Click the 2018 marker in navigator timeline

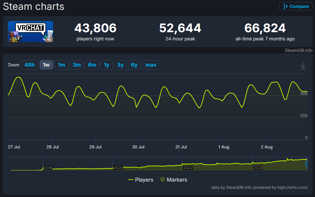coord(48,168)
